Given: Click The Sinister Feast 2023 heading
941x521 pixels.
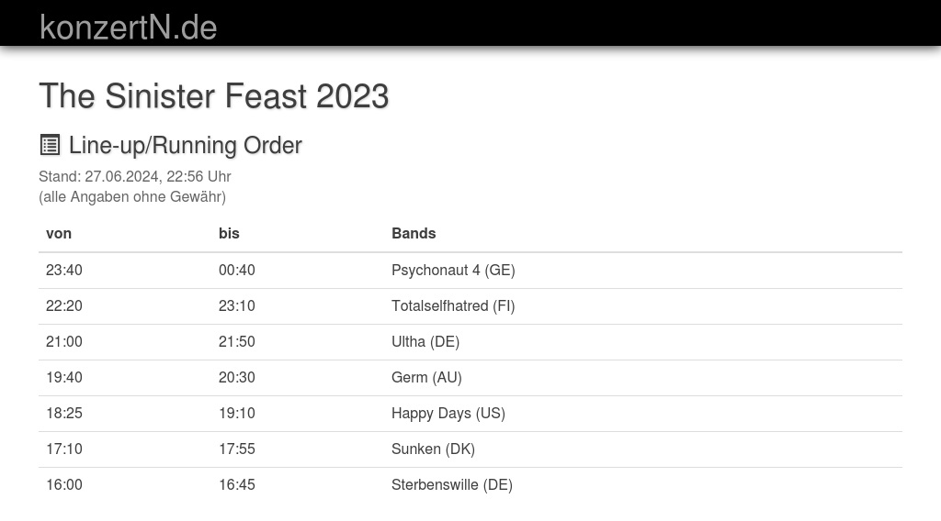Looking at the screenshot, I should (x=214, y=96).
